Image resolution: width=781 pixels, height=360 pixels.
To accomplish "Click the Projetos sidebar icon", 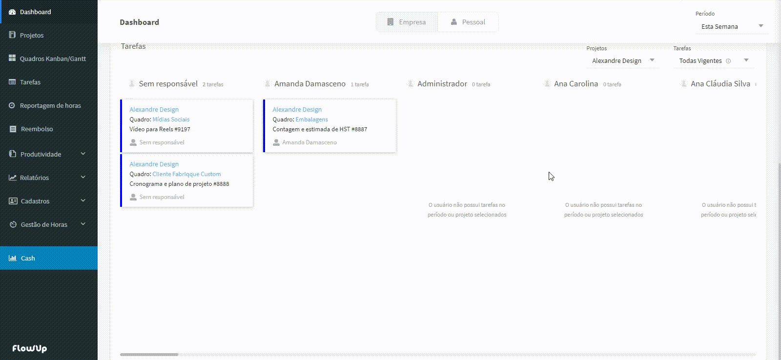I will point(12,35).
